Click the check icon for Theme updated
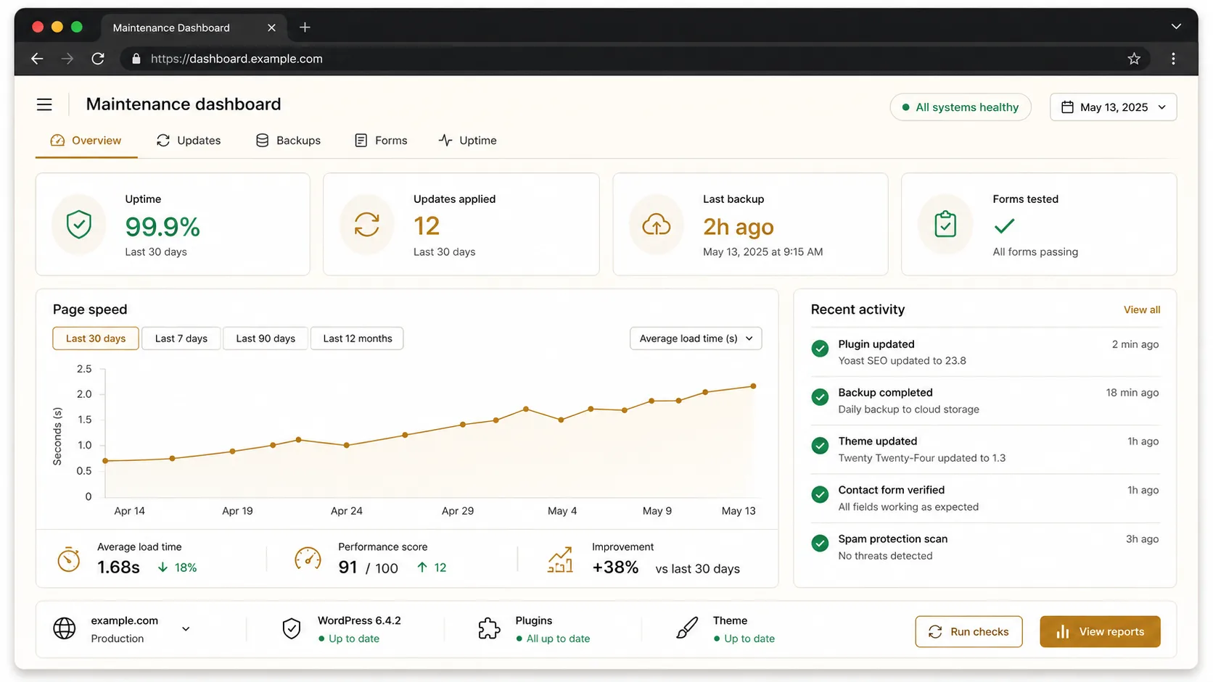1213x682 pixels. pos(820,446)
